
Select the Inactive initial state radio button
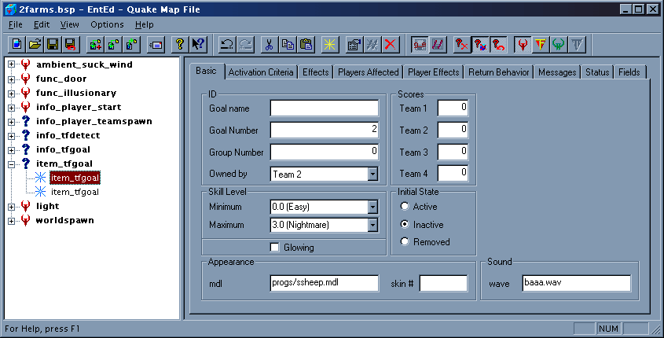tap(405, 224)
